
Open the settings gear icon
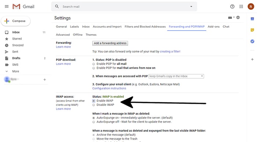[238, 17]
